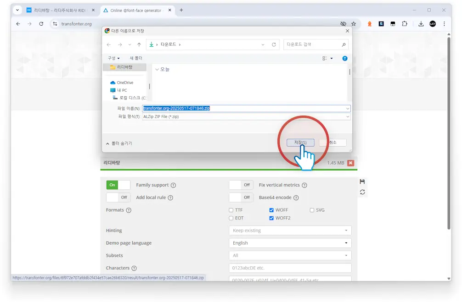
Task: Open Fix vertical metrics help icon
Action: [304, 185]
